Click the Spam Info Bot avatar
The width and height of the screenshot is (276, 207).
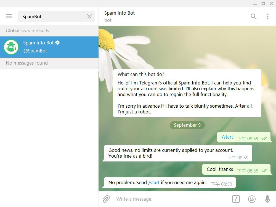11,47
